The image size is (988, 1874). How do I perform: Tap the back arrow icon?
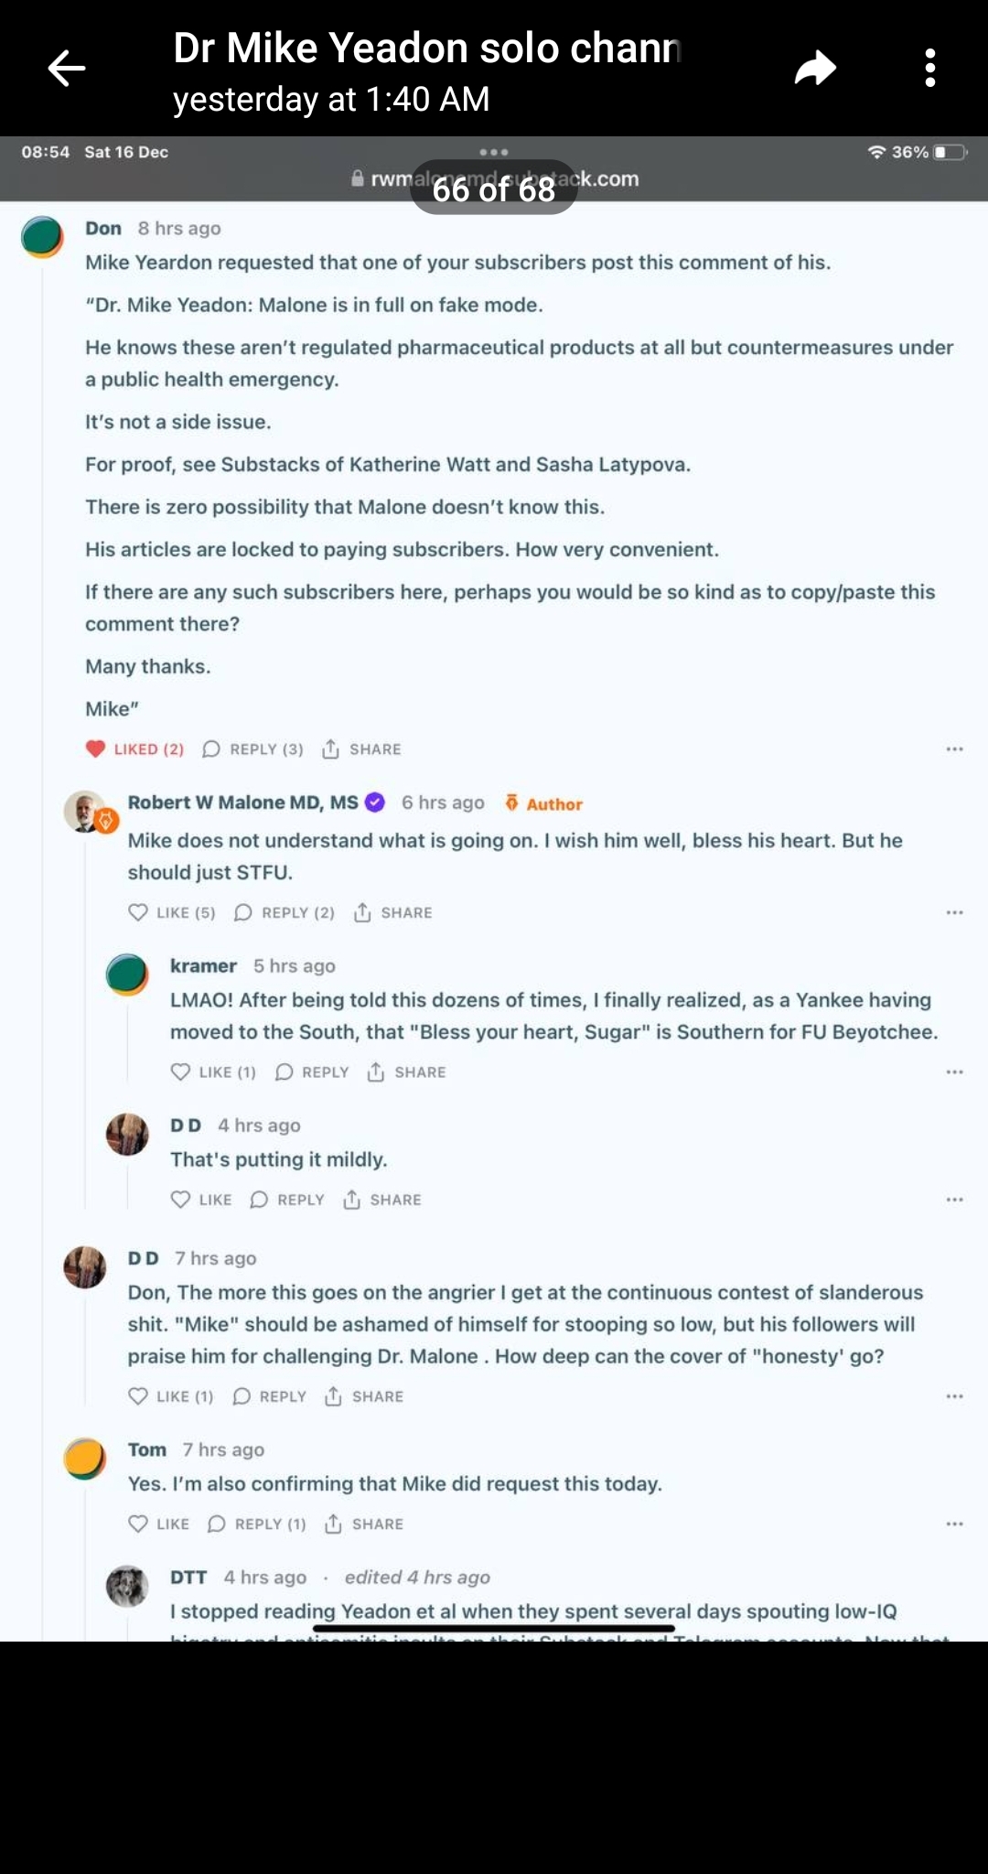67,69
